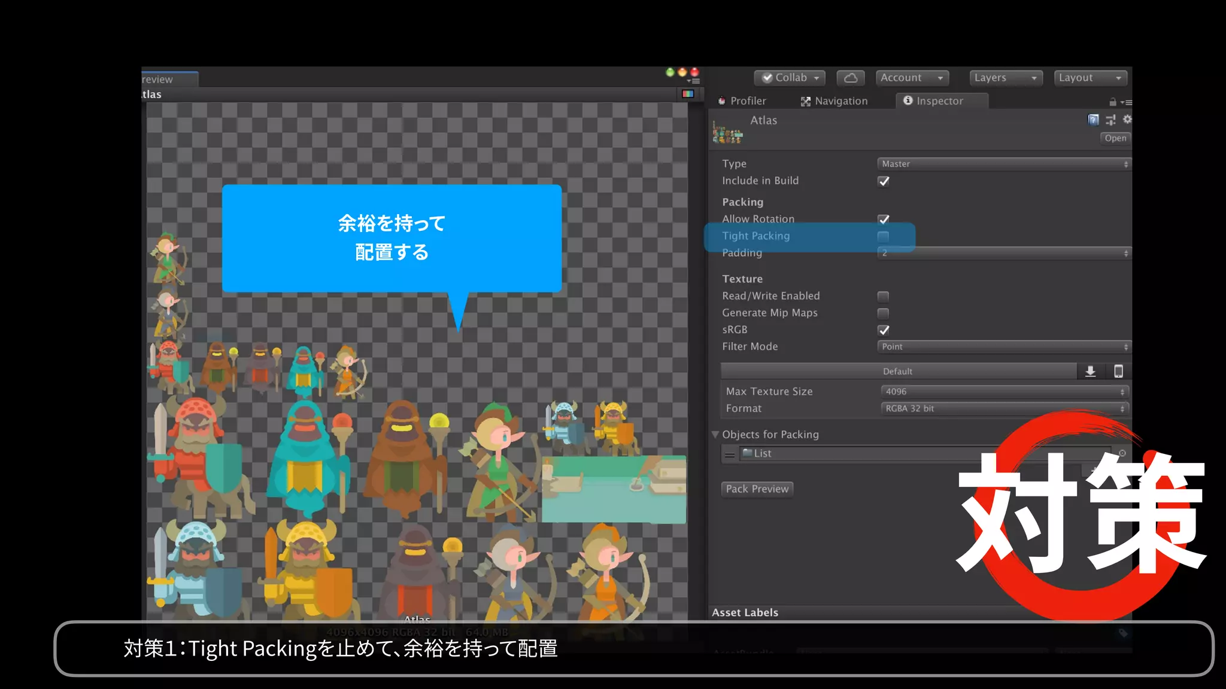Toggle the RGB channel preview icon

688,94
